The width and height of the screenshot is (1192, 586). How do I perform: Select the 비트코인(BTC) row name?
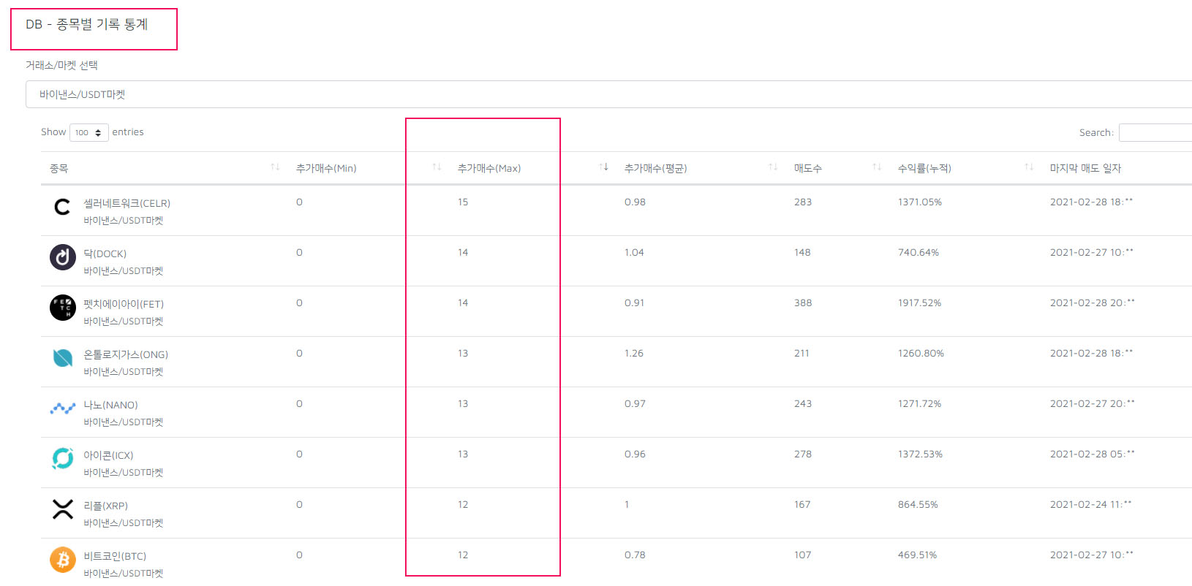tap(115, 556)
